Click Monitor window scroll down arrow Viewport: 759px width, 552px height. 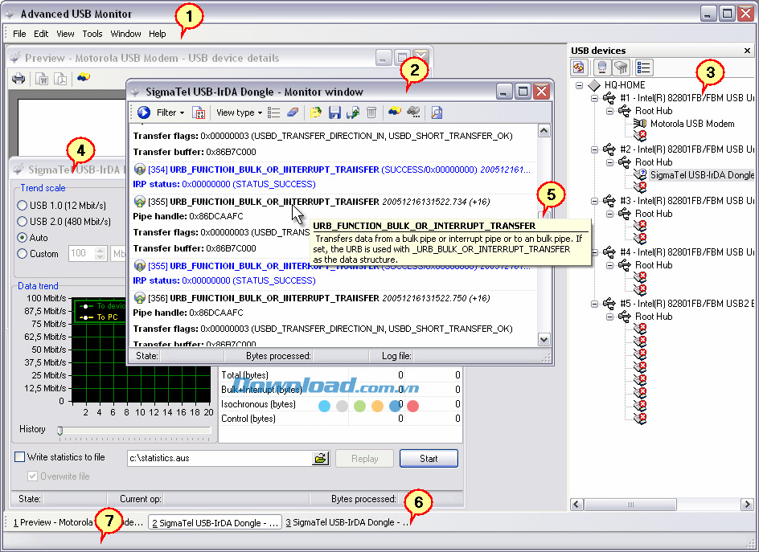tap(544, 340)
